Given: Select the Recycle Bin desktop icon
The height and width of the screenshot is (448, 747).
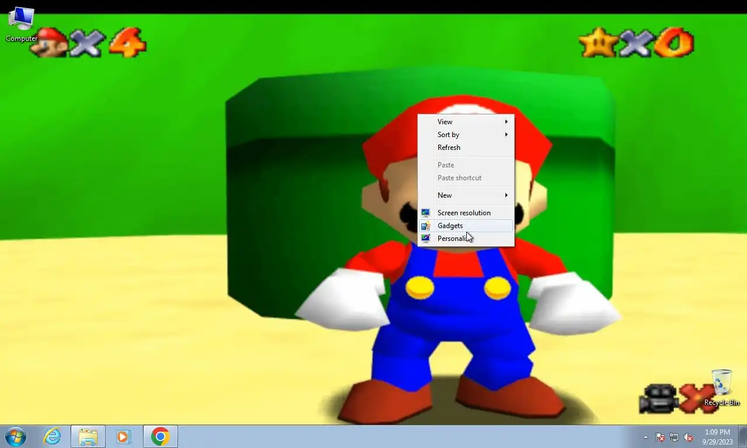Looking at the screenshot, I should pyautogui.click(x=721, y=387).
